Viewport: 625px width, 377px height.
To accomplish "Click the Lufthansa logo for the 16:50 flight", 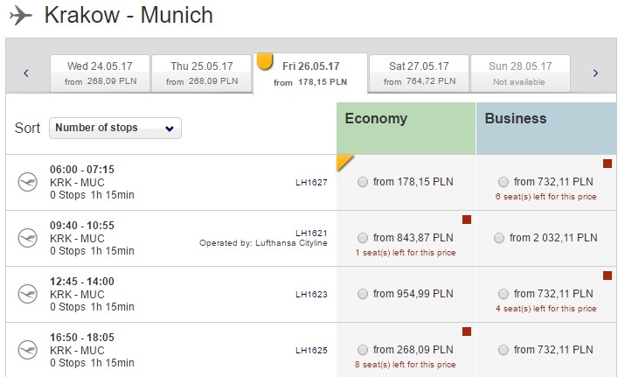I will click(x=27, y=350).
